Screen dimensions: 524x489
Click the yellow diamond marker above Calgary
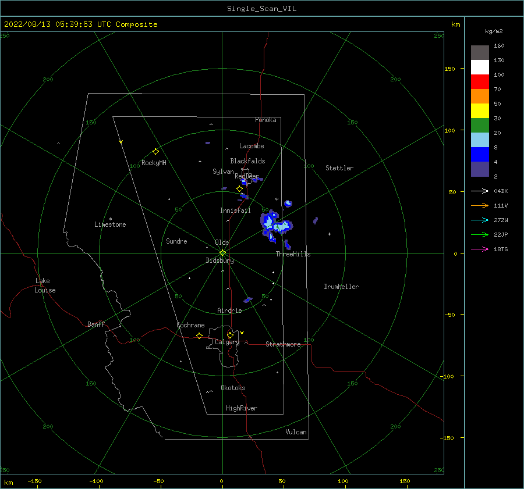pos(230,335)
